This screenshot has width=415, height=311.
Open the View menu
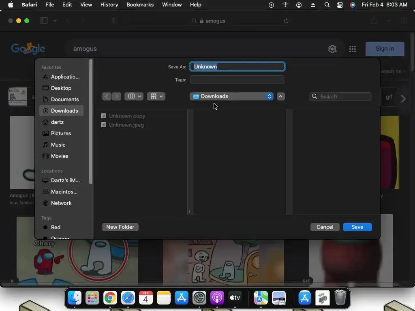(86, 5)
